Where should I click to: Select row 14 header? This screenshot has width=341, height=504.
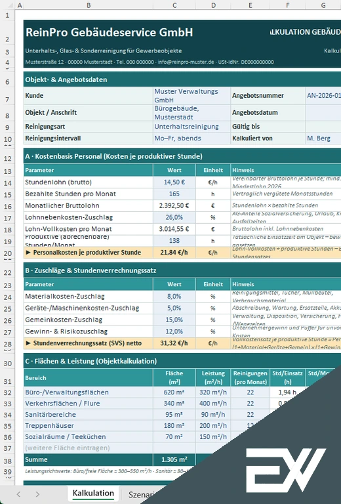[x=7, y=182]
